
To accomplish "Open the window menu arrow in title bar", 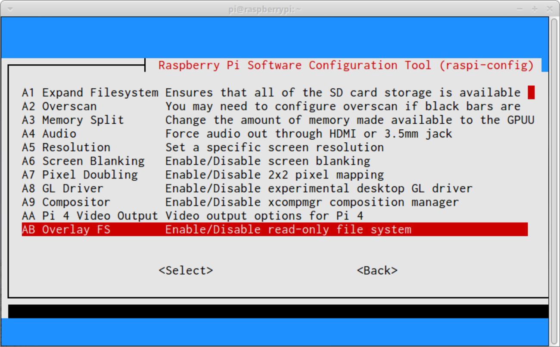I will (10, 9).
